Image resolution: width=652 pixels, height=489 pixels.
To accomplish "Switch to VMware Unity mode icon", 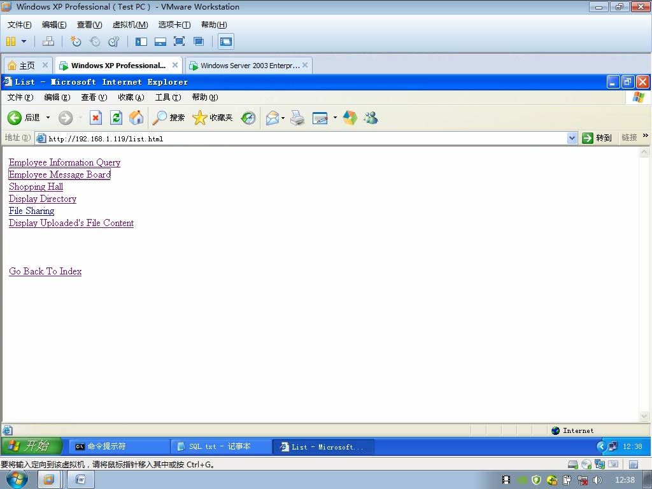I will [199, 41].
